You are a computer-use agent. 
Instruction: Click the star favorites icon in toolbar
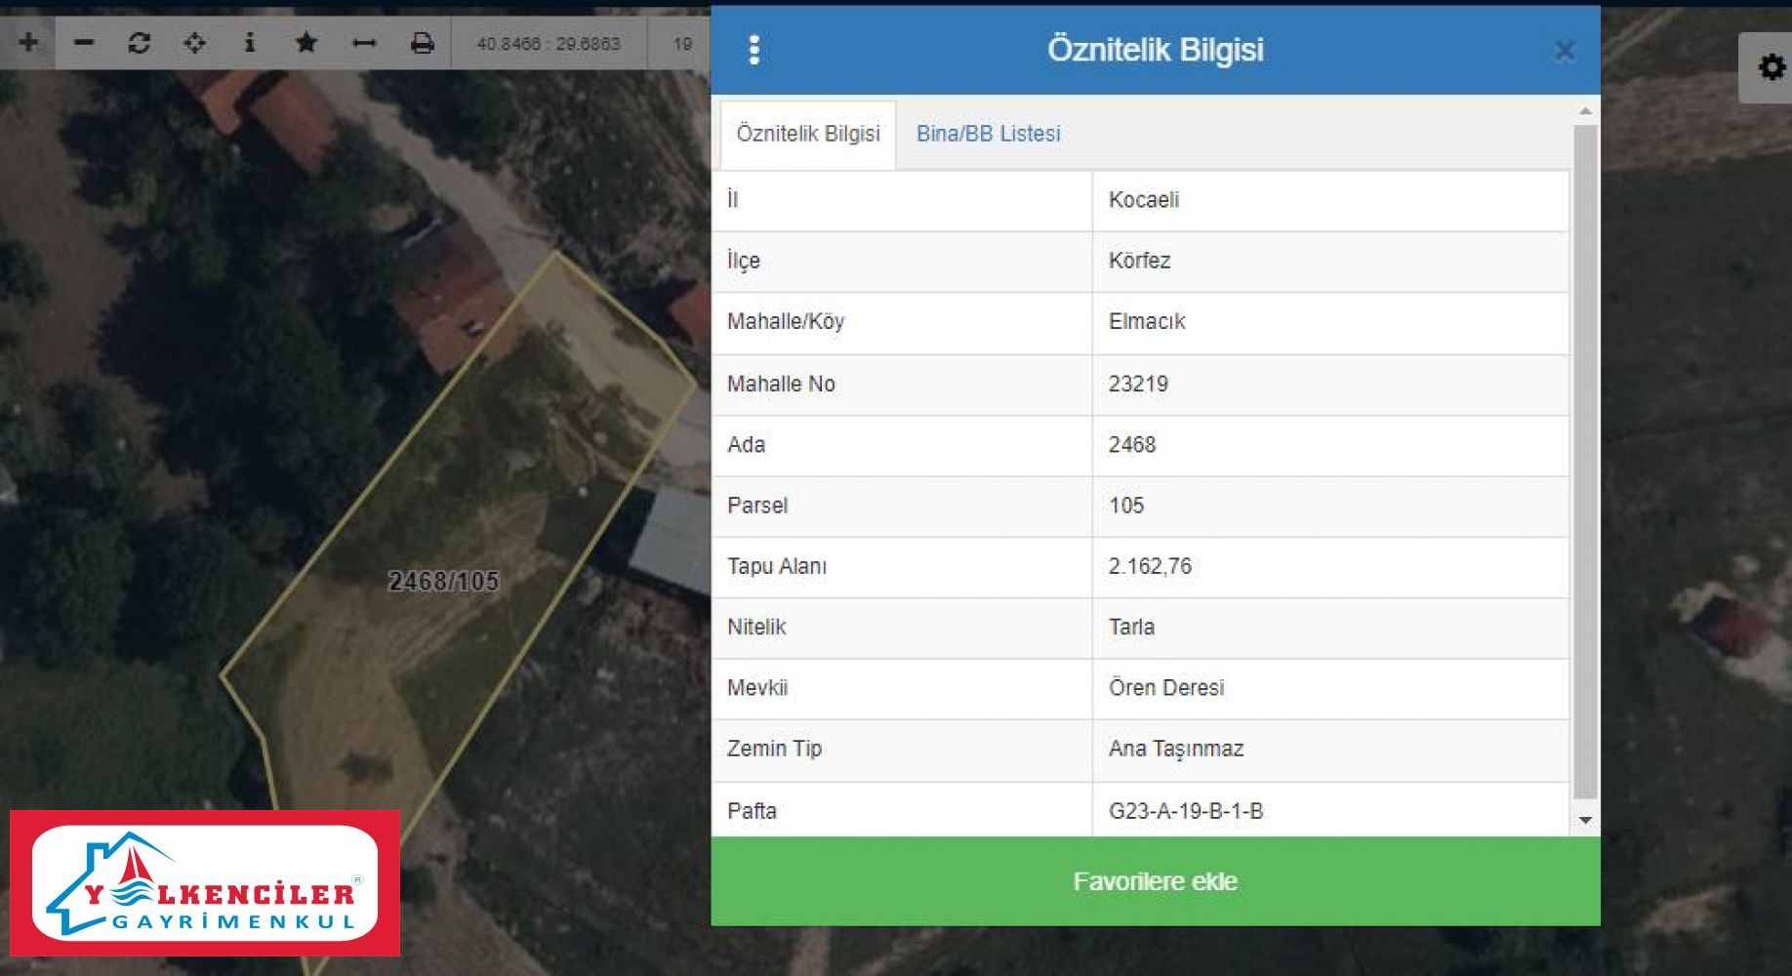pos(306,42)
